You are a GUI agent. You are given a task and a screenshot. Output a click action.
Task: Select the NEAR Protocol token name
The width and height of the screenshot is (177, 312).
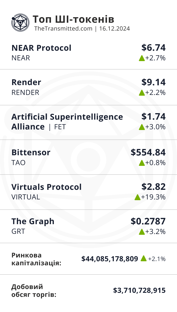point(41,48)
